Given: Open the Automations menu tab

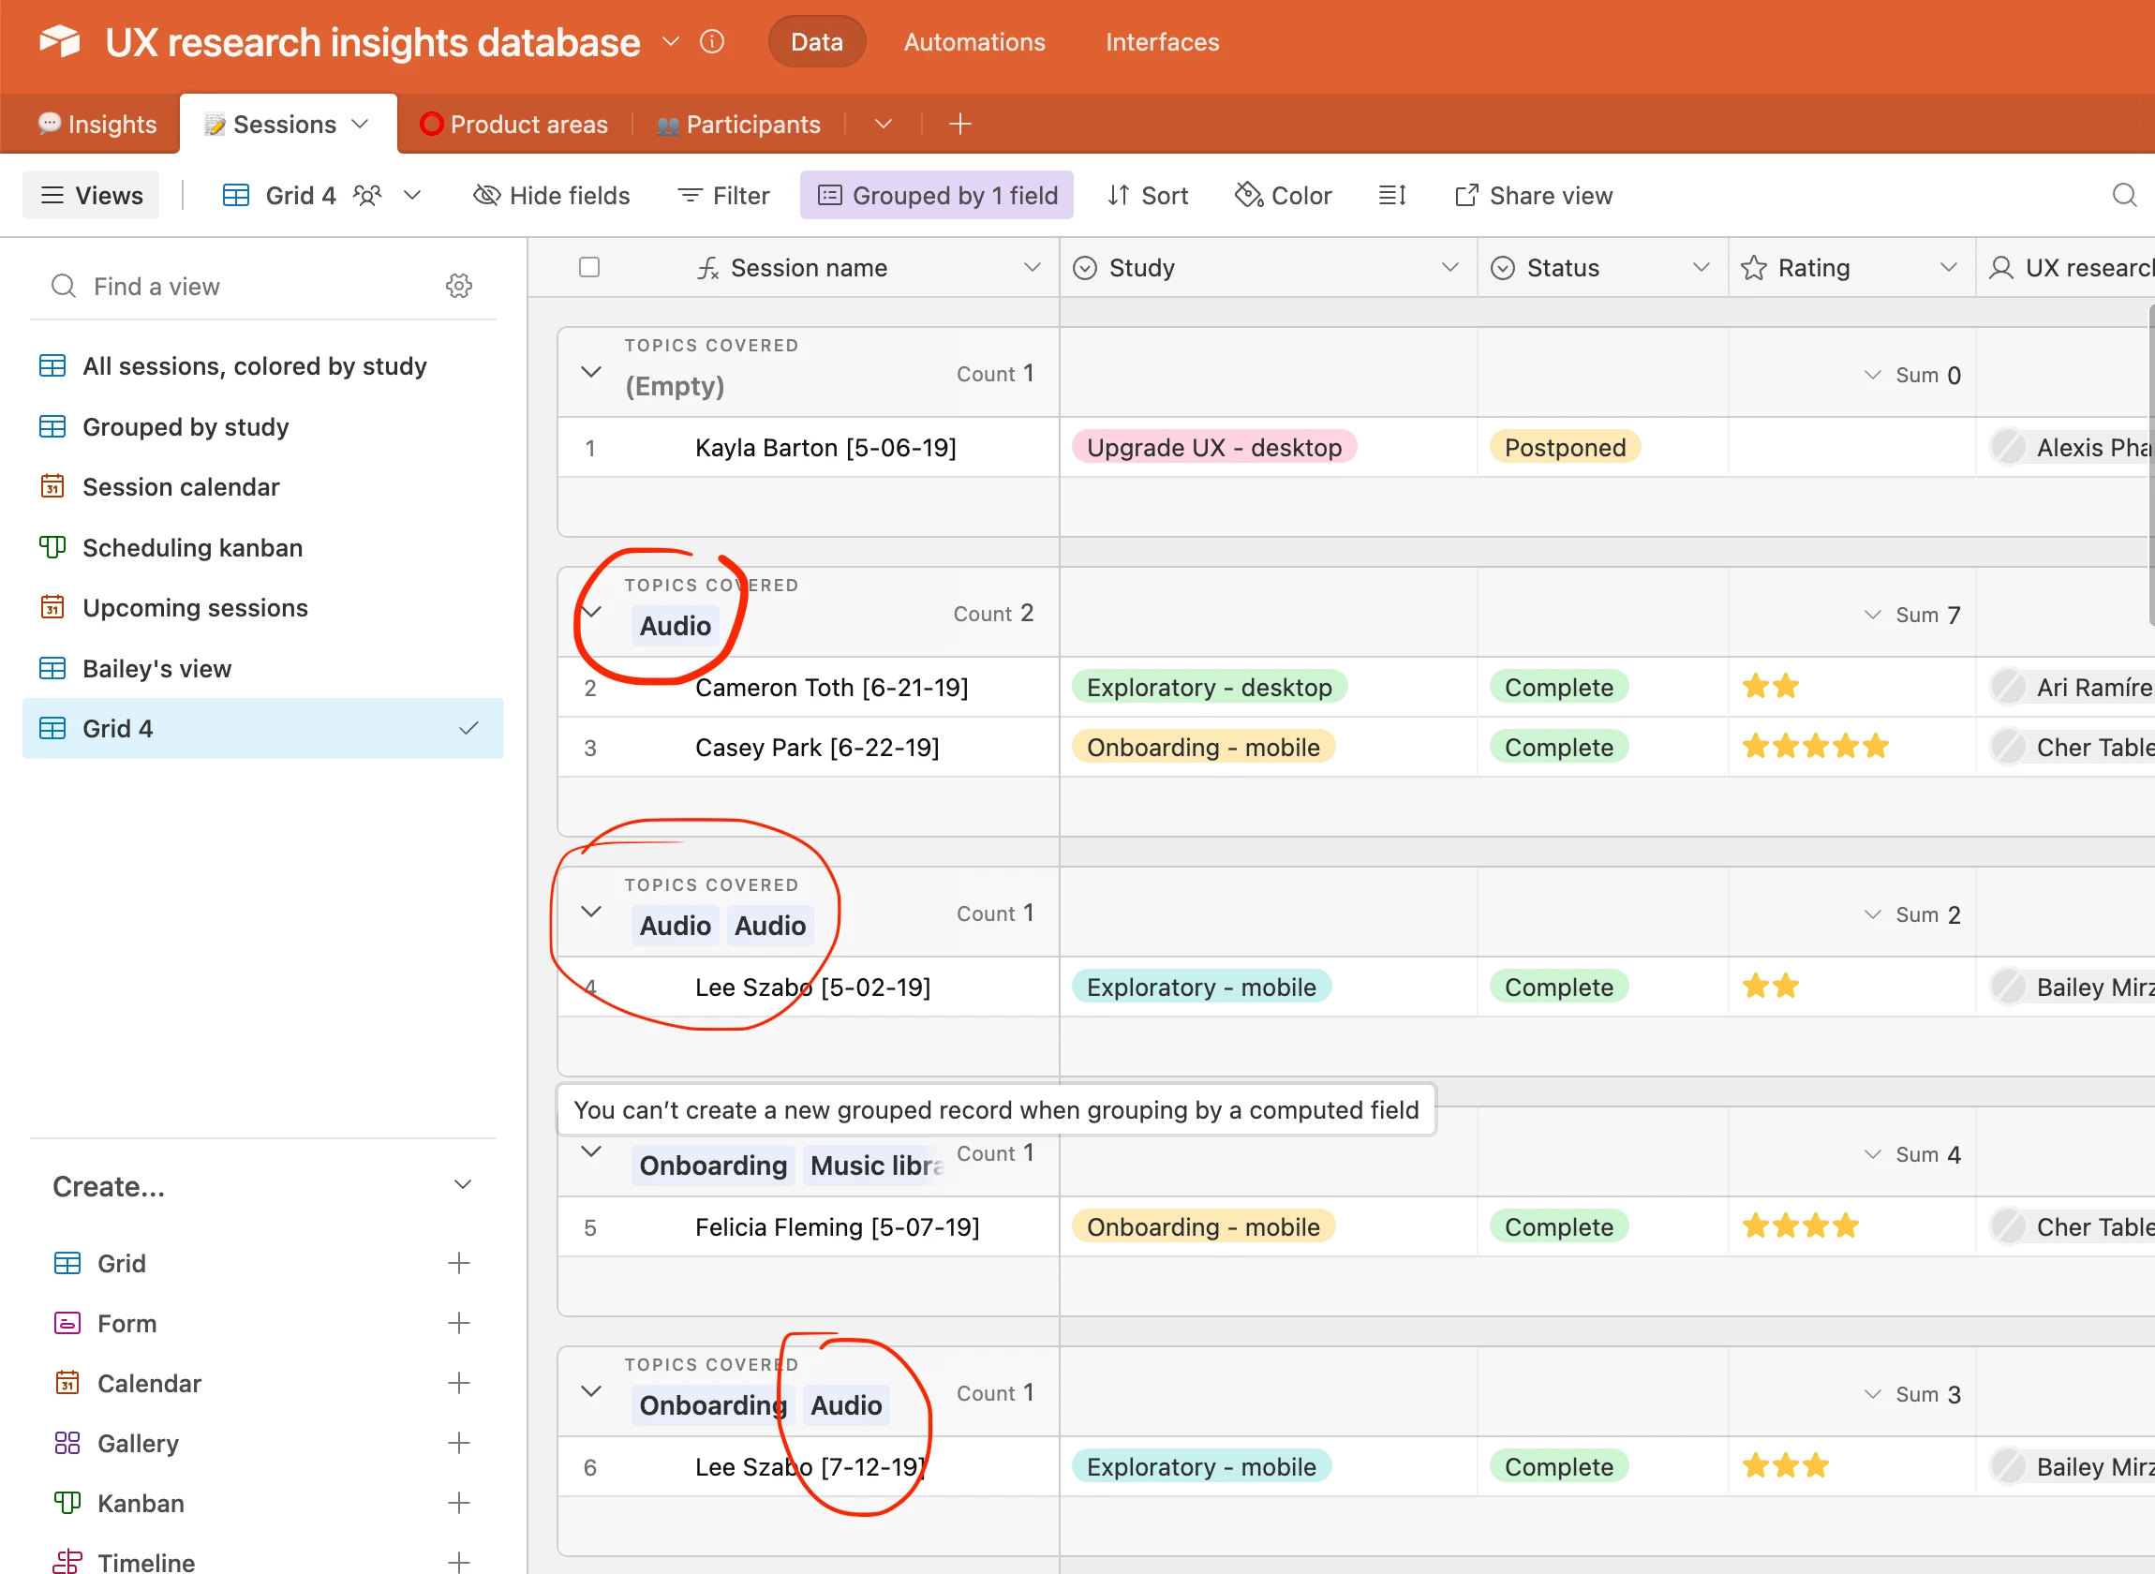Looking at the screenshot, I should tap(973, 42).
